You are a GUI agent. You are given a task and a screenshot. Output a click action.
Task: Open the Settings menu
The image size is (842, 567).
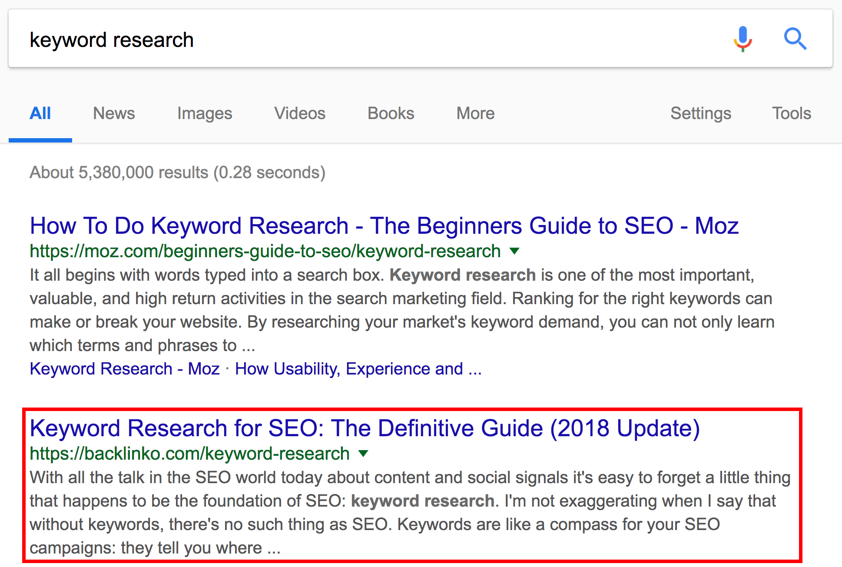coord(701,114)
